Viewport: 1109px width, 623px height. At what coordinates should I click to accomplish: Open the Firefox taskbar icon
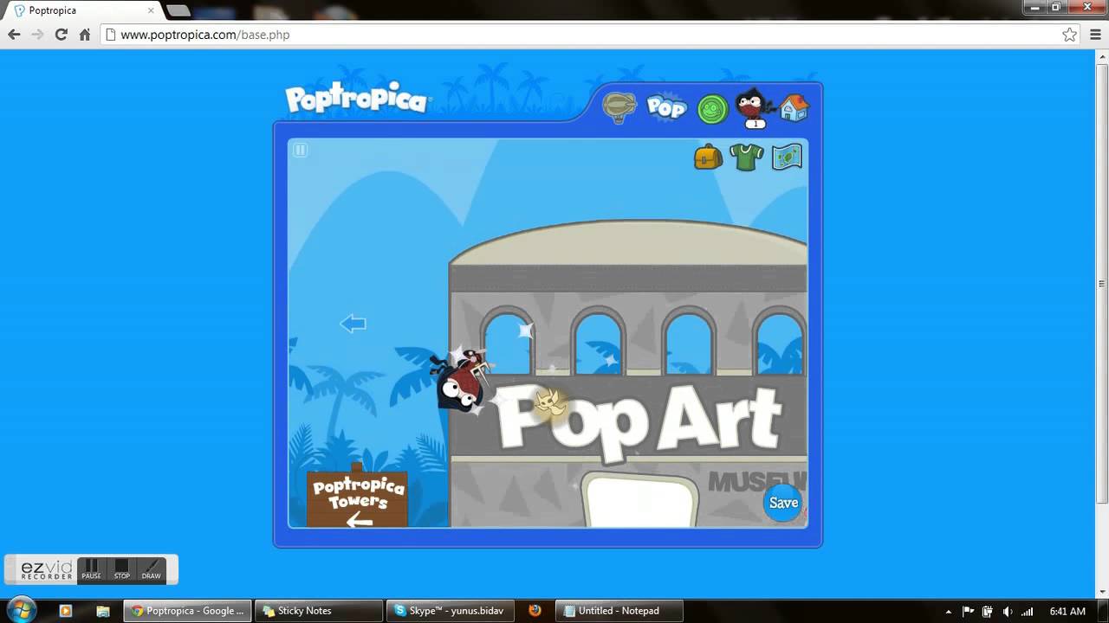(535, 611)
